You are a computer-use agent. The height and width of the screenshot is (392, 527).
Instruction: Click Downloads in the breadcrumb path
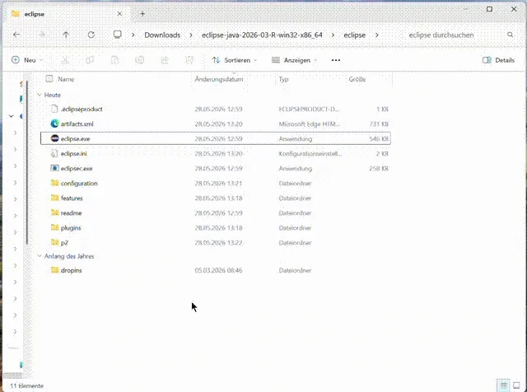point(162,35)
